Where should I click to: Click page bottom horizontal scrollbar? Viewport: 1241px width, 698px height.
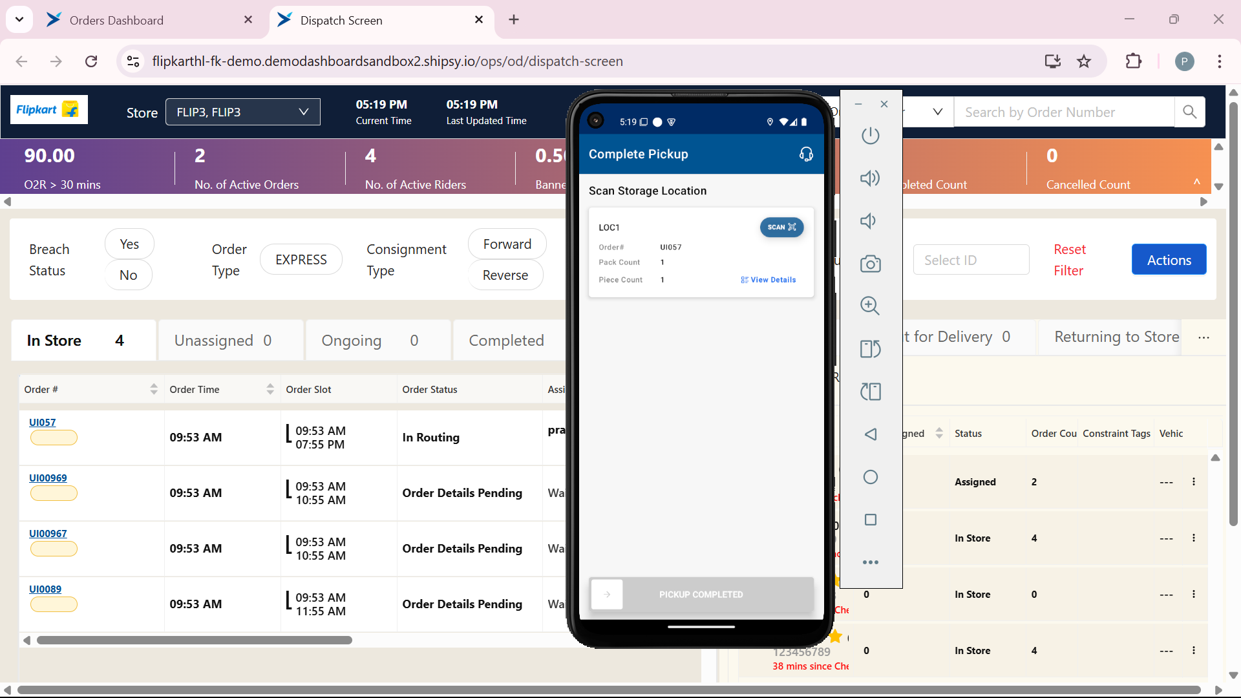[x=609, y=690]
